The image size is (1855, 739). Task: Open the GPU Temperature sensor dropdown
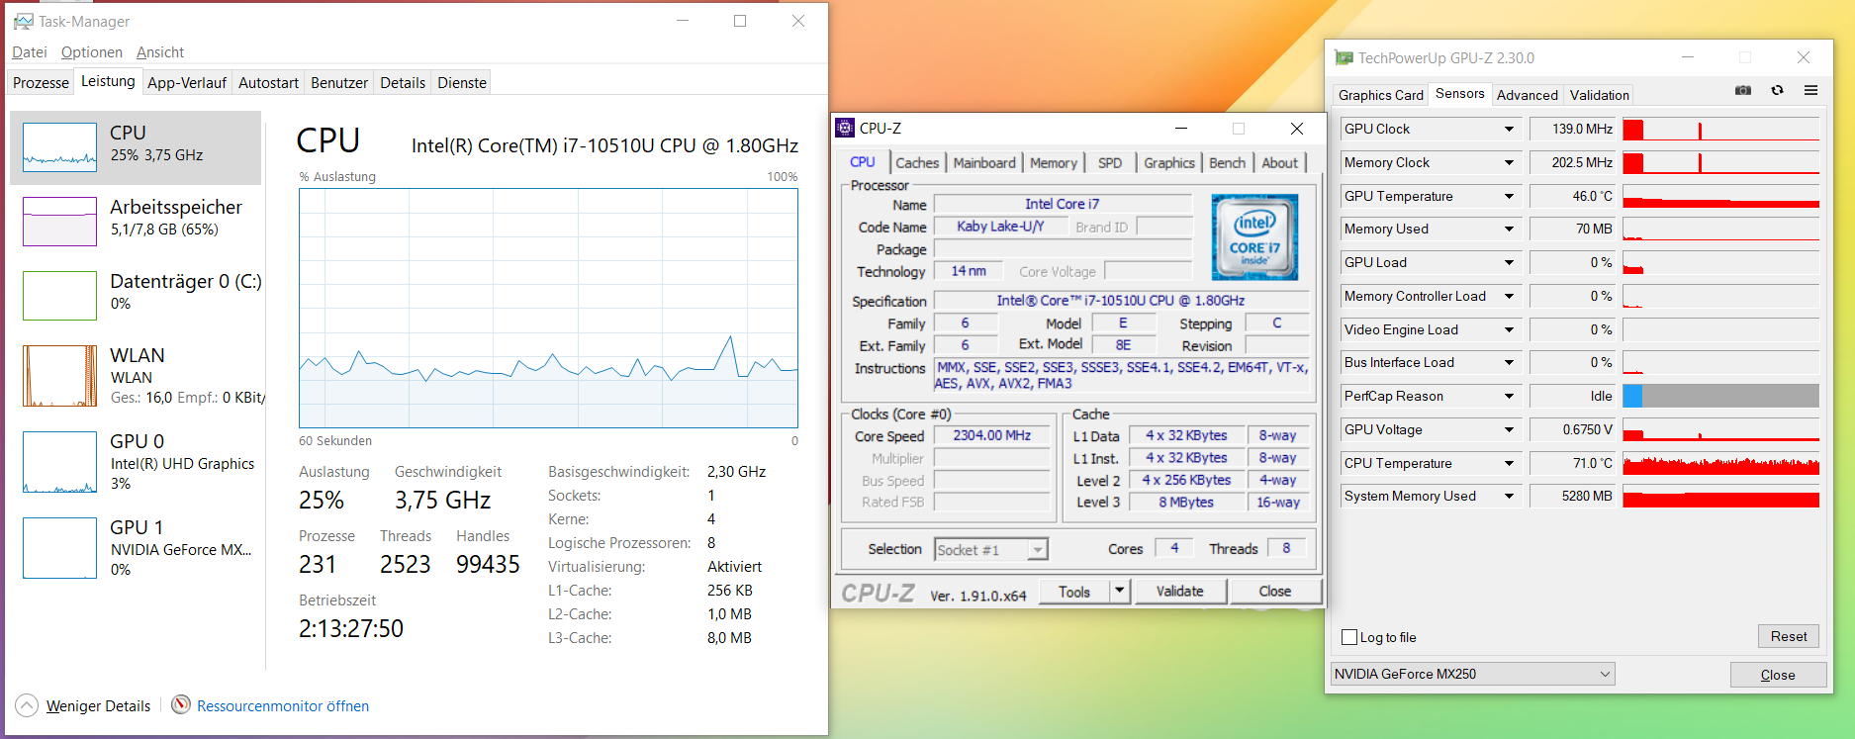pyautogui.click(x=1509, y=196)
